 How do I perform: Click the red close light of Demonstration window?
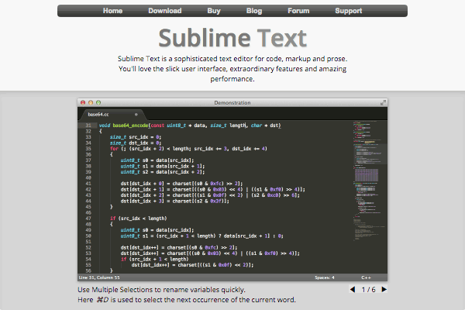[x=83, y=102]
